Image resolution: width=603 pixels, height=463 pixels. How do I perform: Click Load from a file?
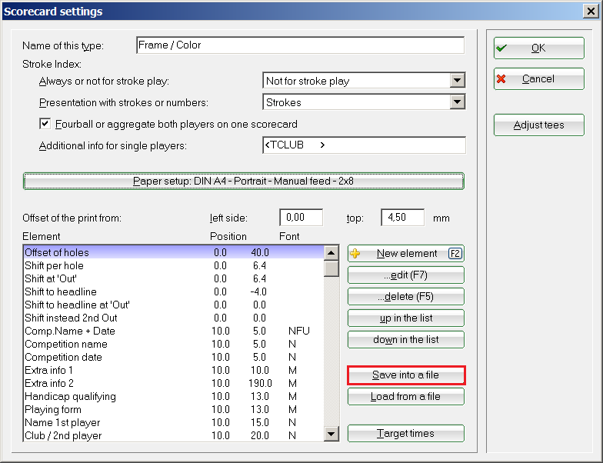[405, 397]
